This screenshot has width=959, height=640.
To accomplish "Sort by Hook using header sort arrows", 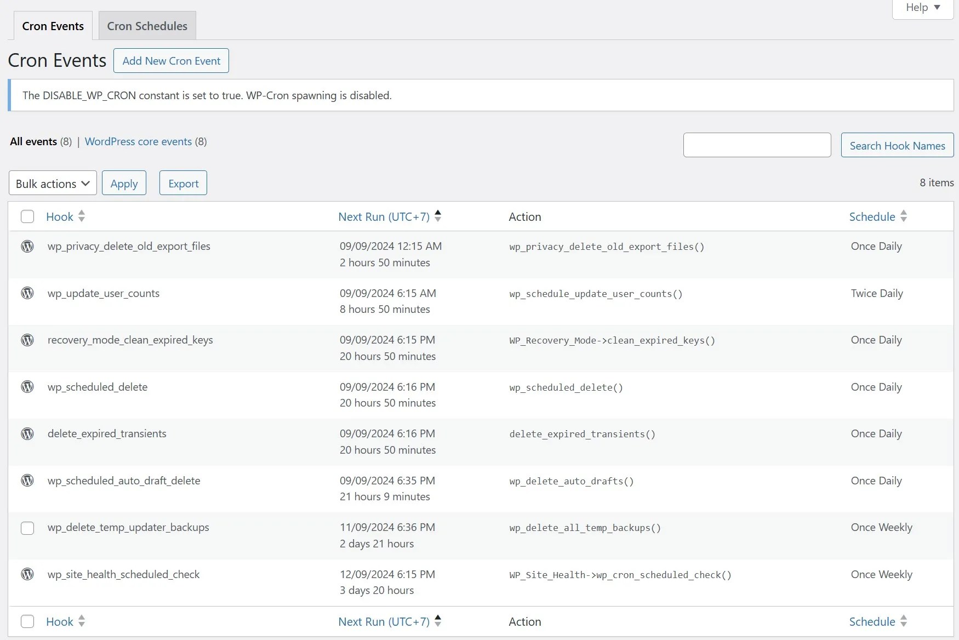I will coord(81,216).
